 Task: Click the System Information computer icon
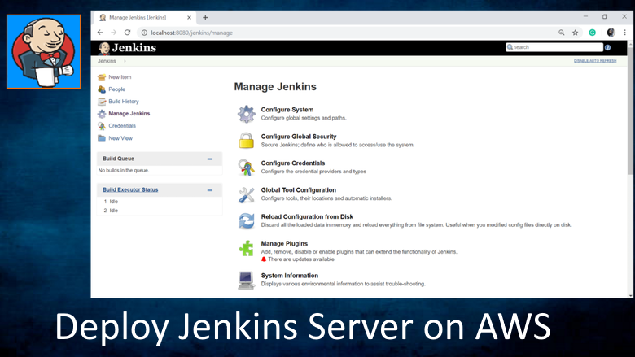pos(246,280)
